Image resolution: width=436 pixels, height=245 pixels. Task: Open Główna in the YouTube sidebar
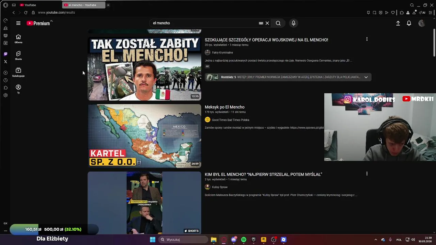[x=18, y=39]
